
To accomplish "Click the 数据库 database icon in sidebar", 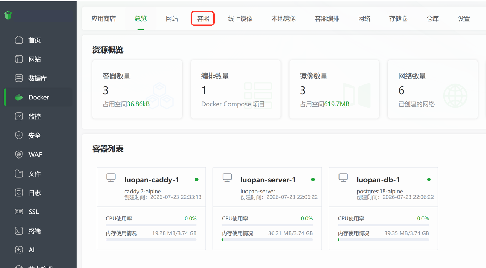I will pos(19,78).
